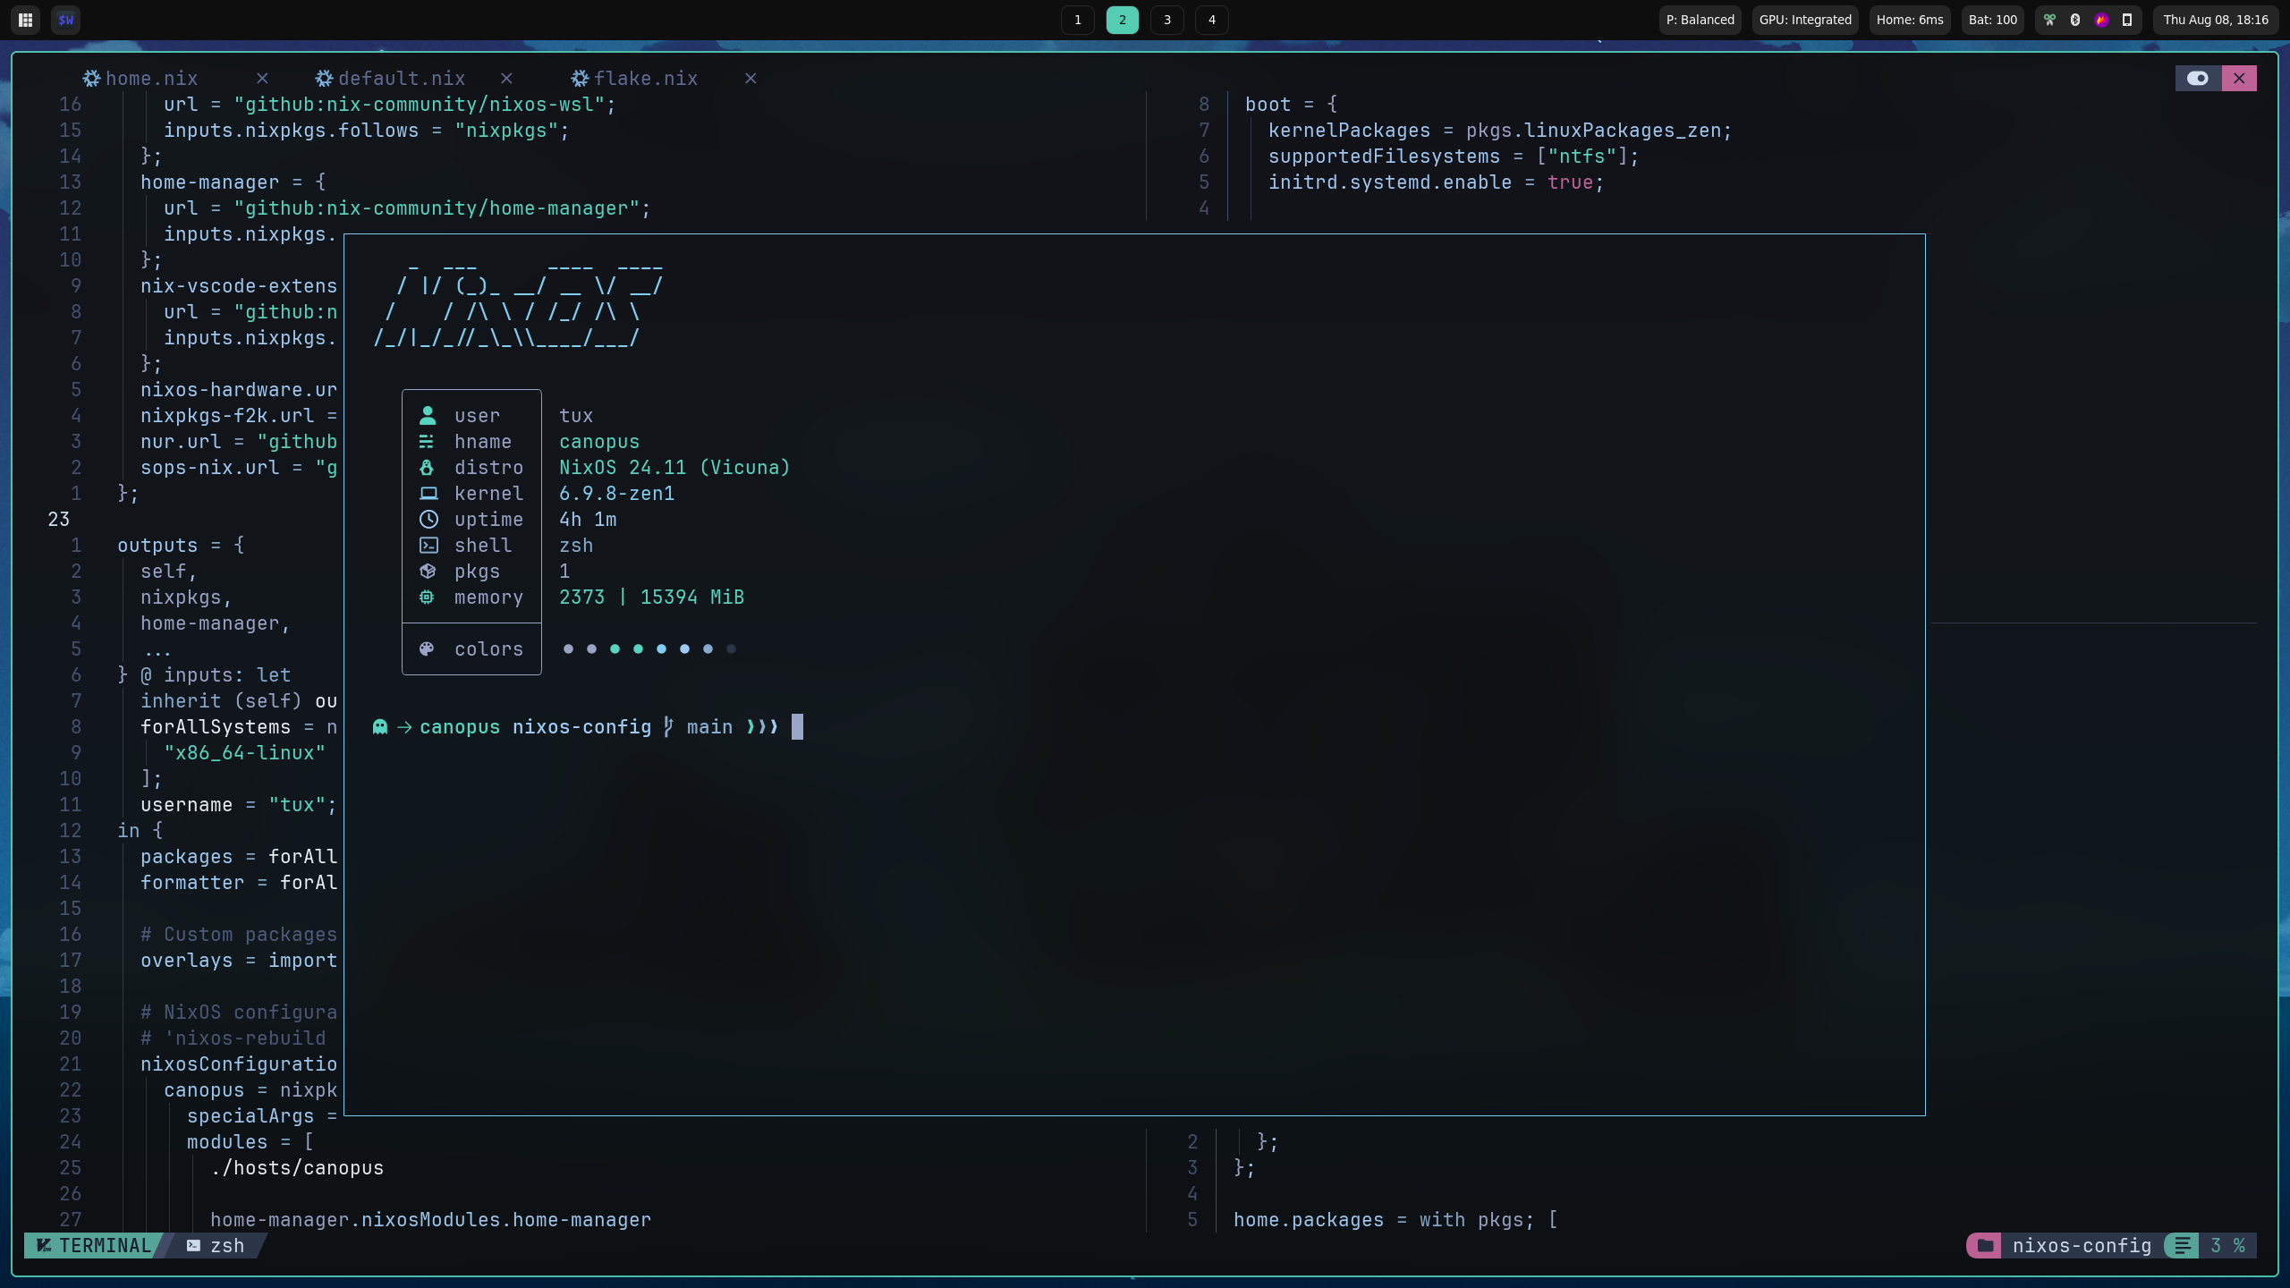
Task: Open the date and time calendar widget
Action: (x=2216, y=20)
